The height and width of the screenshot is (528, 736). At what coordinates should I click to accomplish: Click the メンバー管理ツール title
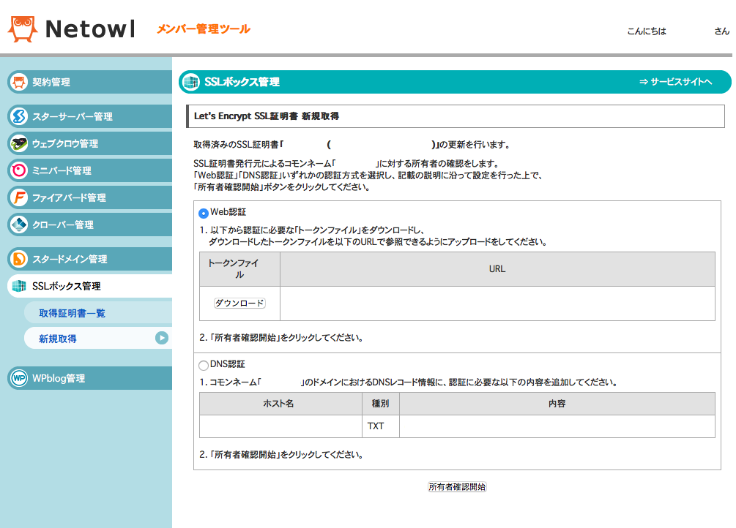(x=204, y=29)
